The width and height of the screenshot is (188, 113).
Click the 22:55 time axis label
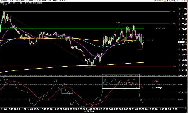pos(76,109)
